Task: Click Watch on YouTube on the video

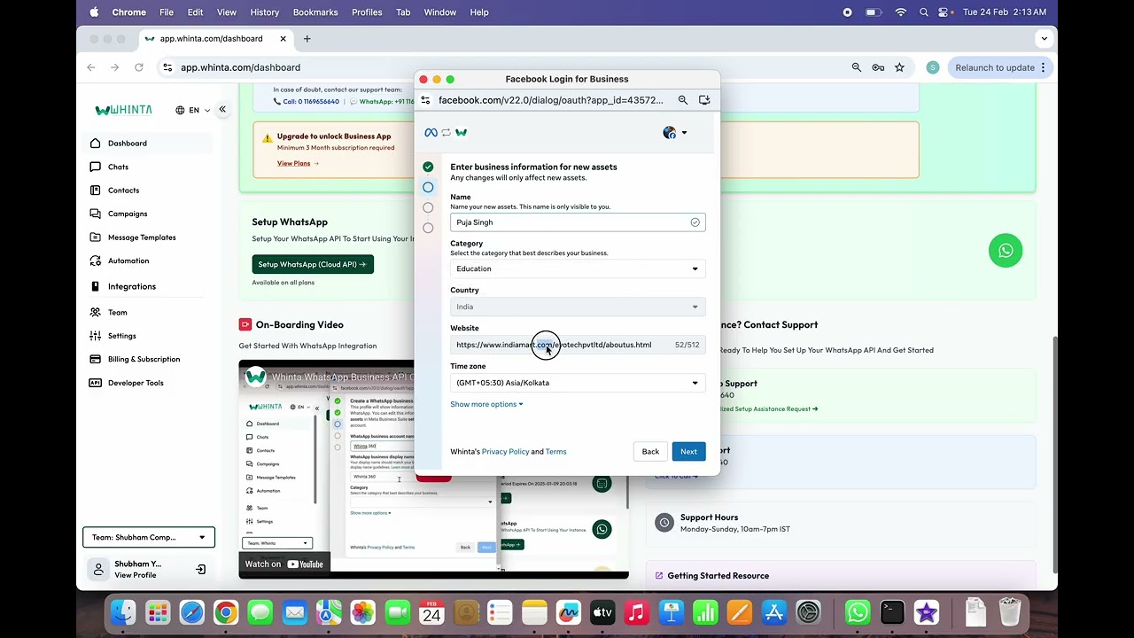Action: point(283,564)
